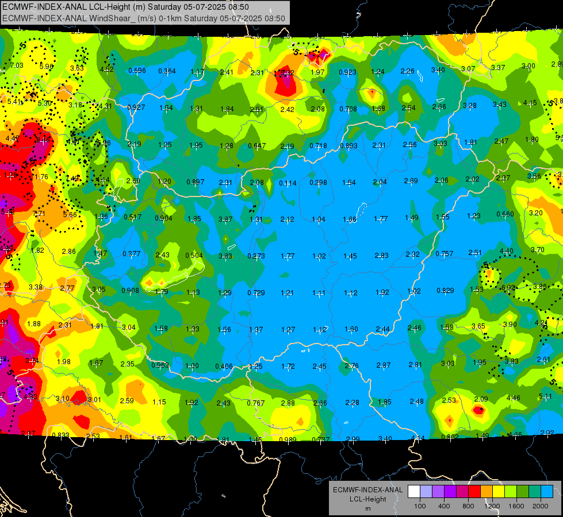The width and height of the screenshot is (563, 517).
Task: Click the wind shear value 0.963
Action: click(160, 365)
